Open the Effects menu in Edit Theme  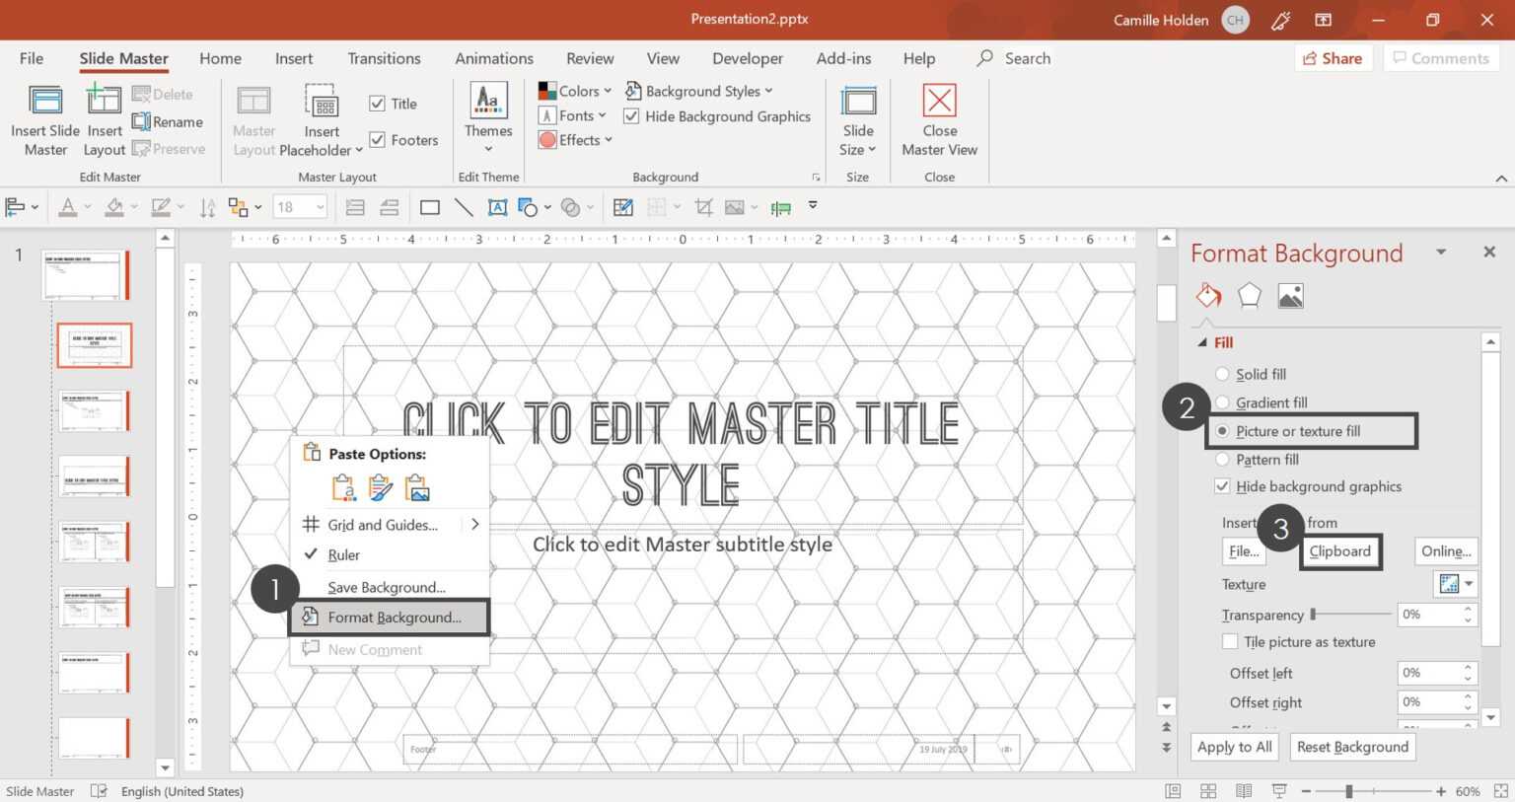pyautogui.click(x=575, y=139)
